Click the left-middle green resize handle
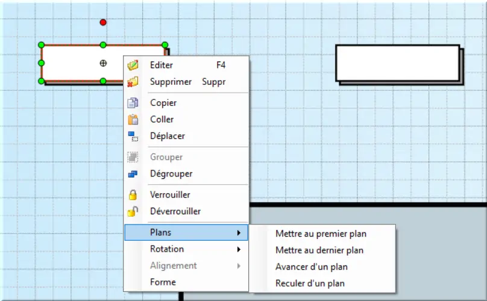 click(42, 63)
